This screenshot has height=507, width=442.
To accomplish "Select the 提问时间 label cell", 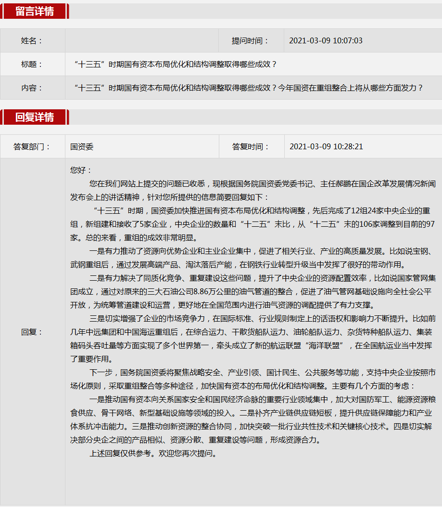I will [x=251, y=41].
